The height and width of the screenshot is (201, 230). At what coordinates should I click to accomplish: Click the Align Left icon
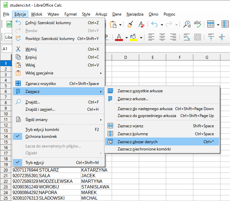(x=151, y=37)
